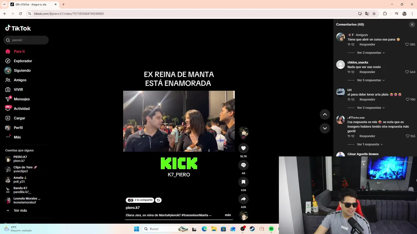Expand 'Ver 1 respuesta' under MVanessa comment
This screenshot has height=234, width=417.
point(370,144)
